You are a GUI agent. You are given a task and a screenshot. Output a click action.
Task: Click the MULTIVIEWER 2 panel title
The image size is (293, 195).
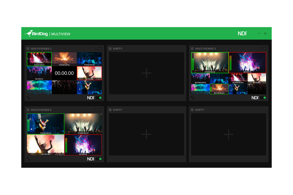click(41, 110)
